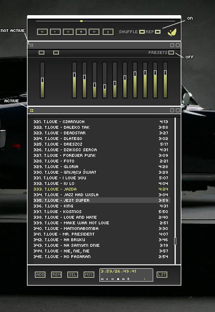Toggle the Repeat (REP) indicator

tap(158, 32)
